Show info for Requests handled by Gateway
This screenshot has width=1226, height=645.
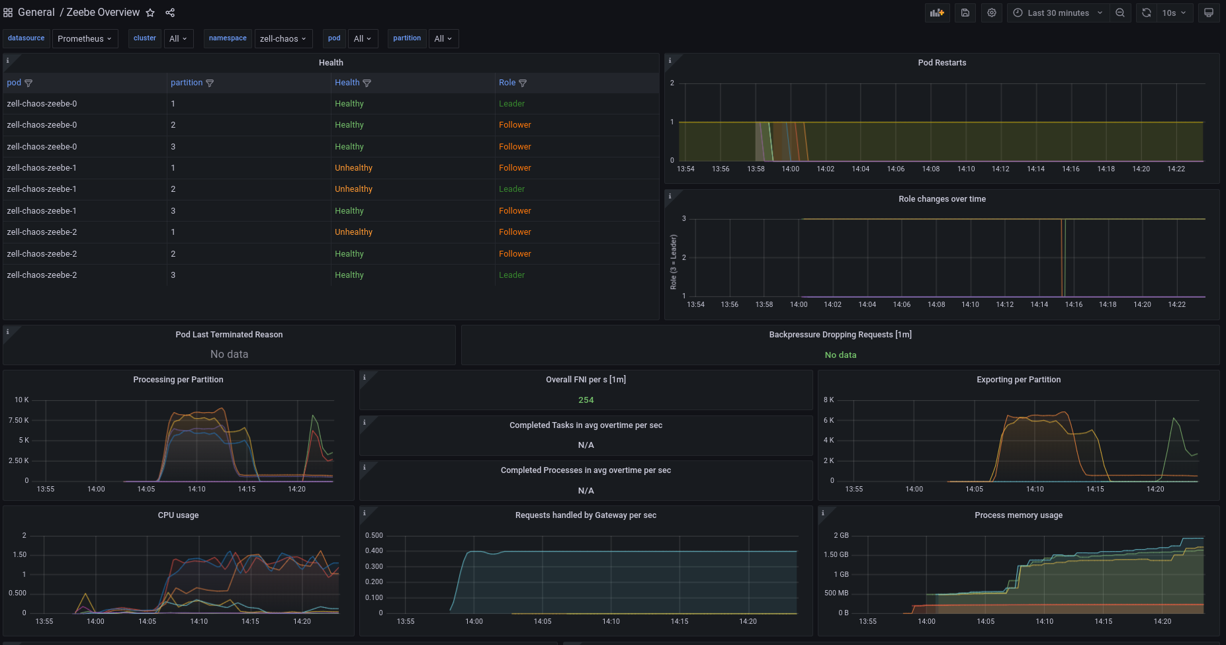click(x=365, y=513)
